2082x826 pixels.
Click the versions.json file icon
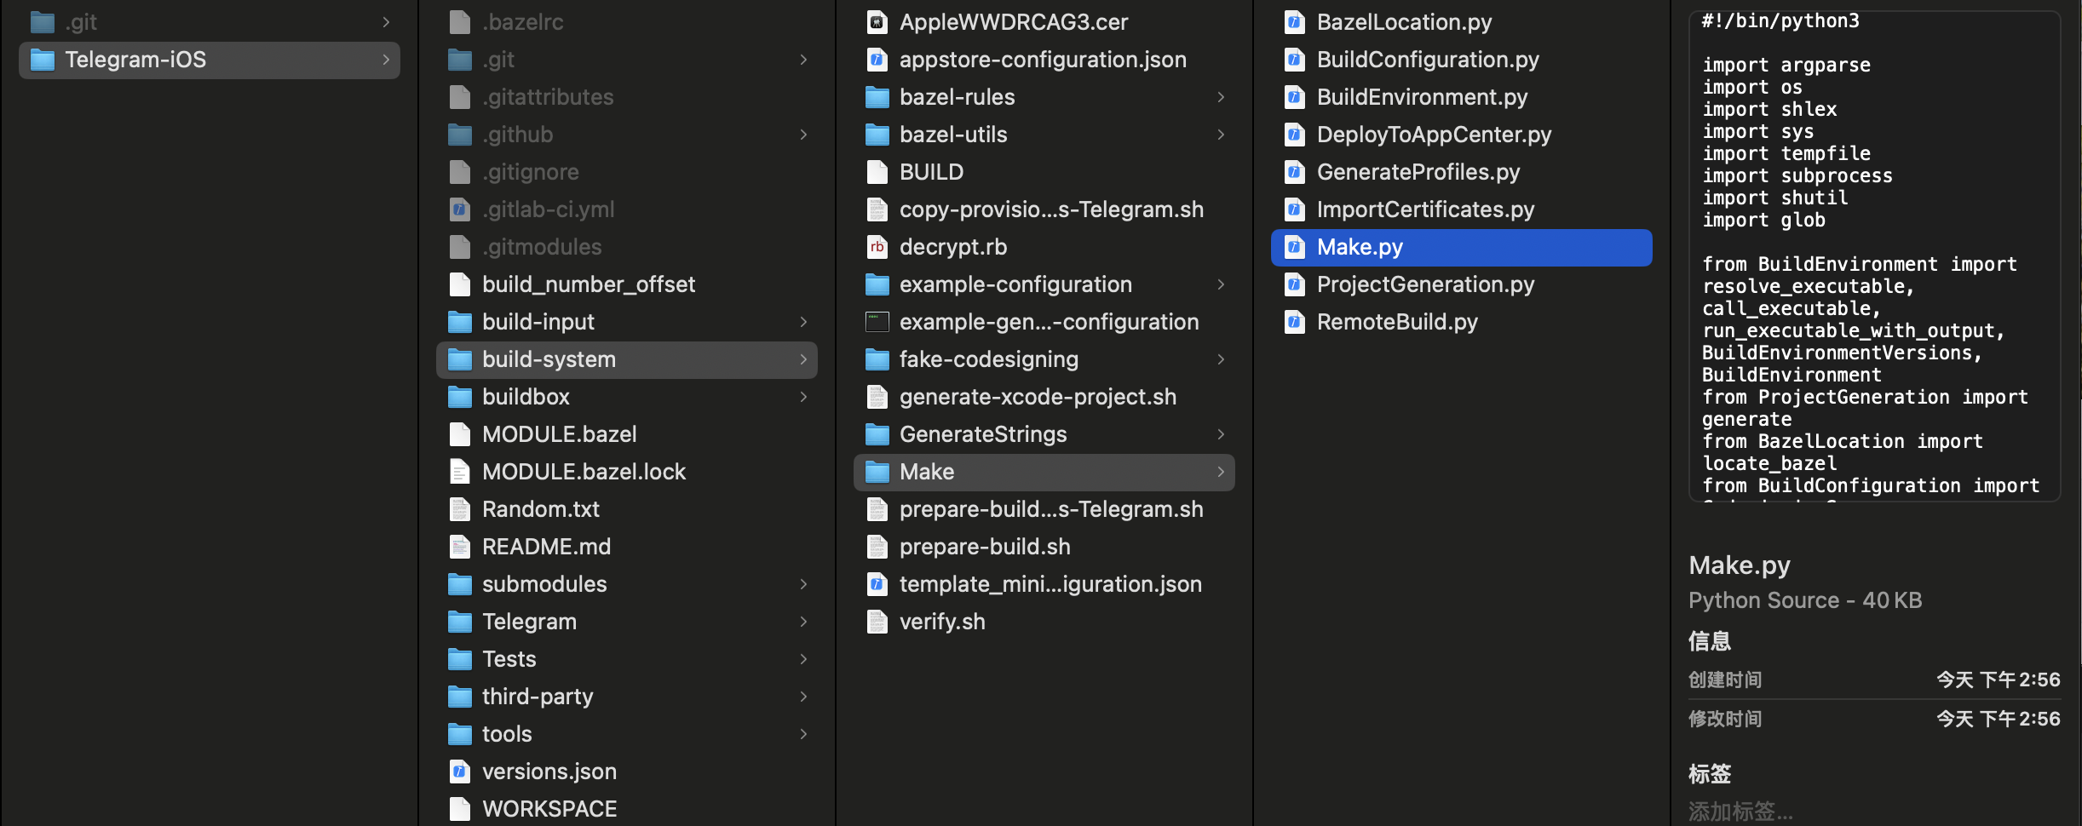tap(460, 772)
